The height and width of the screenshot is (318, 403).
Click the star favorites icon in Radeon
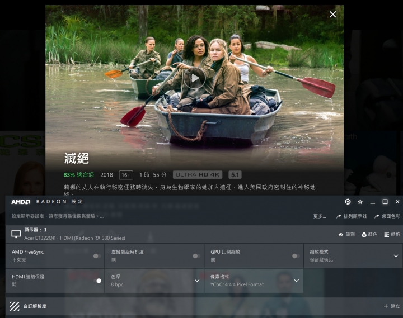tap(360, 202)
